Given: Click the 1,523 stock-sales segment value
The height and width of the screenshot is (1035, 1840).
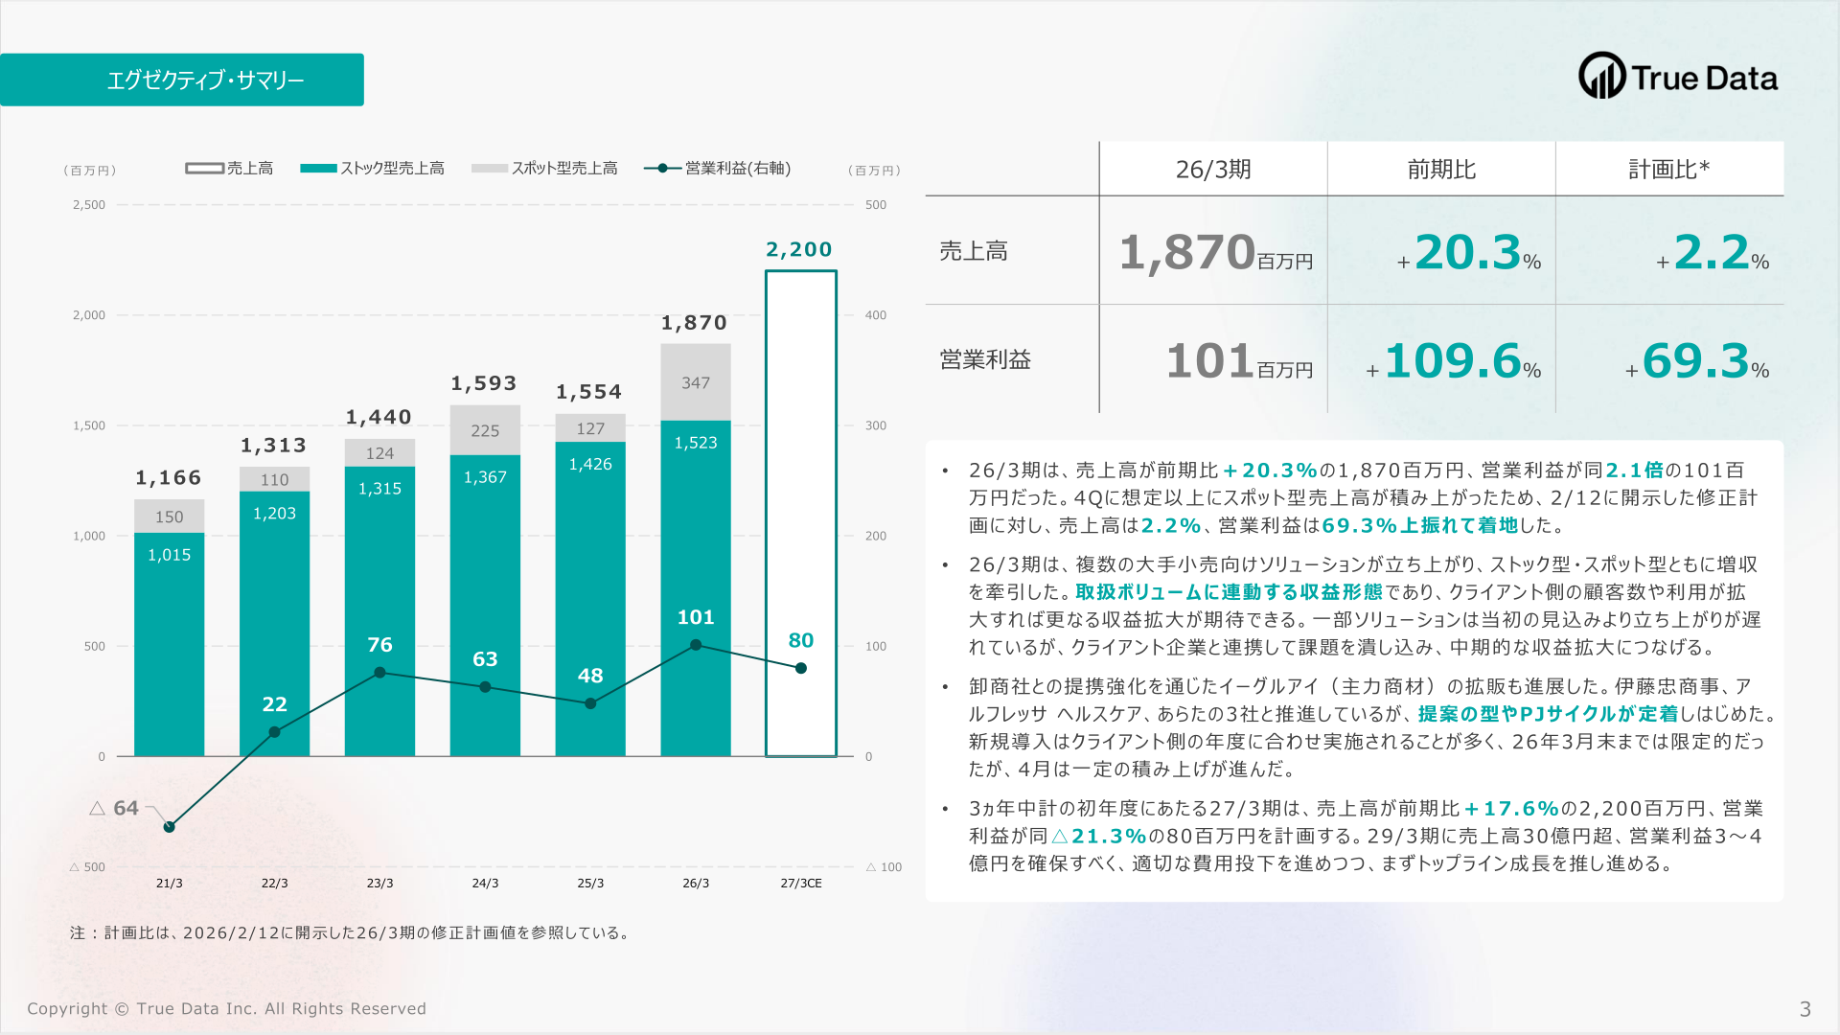Looking at the screenshot, I should pyautogui.click(x=696, y=443).
